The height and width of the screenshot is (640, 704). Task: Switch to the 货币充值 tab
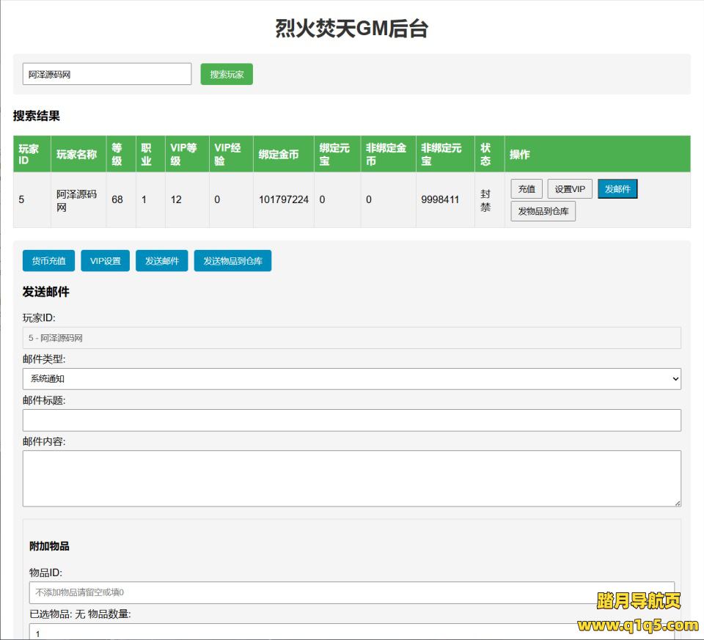[x=48, y=261]
